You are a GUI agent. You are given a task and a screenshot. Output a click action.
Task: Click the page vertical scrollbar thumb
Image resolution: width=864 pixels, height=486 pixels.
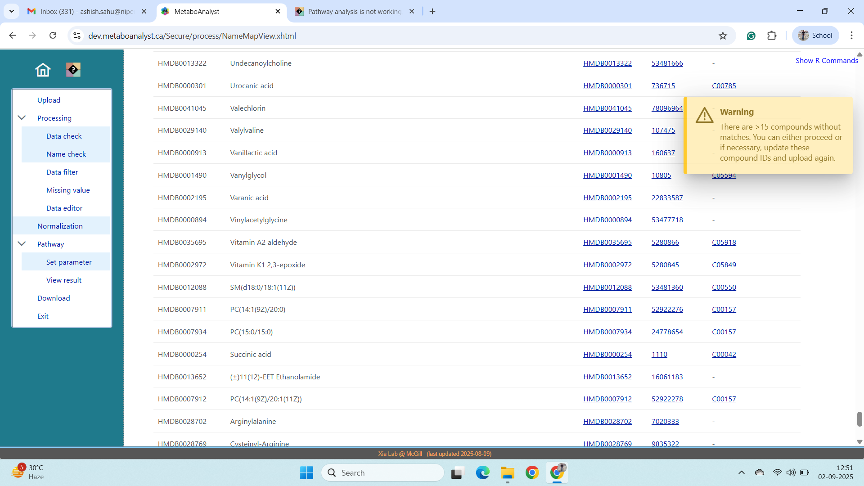click(x=859, y=419)
